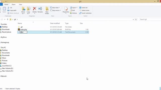The height and width of the screenshot is (90, 161).
Task: Open Homegroup in the navigation pane
Action: pos(5,42)
